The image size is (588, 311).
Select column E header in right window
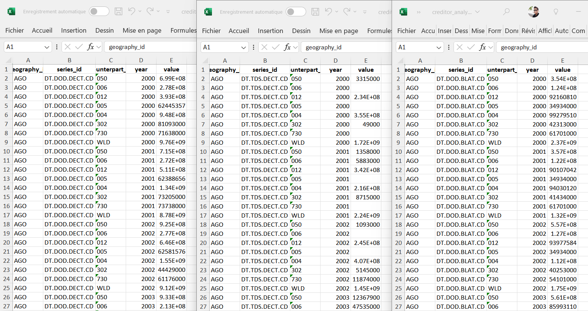[x=563, y=60]
